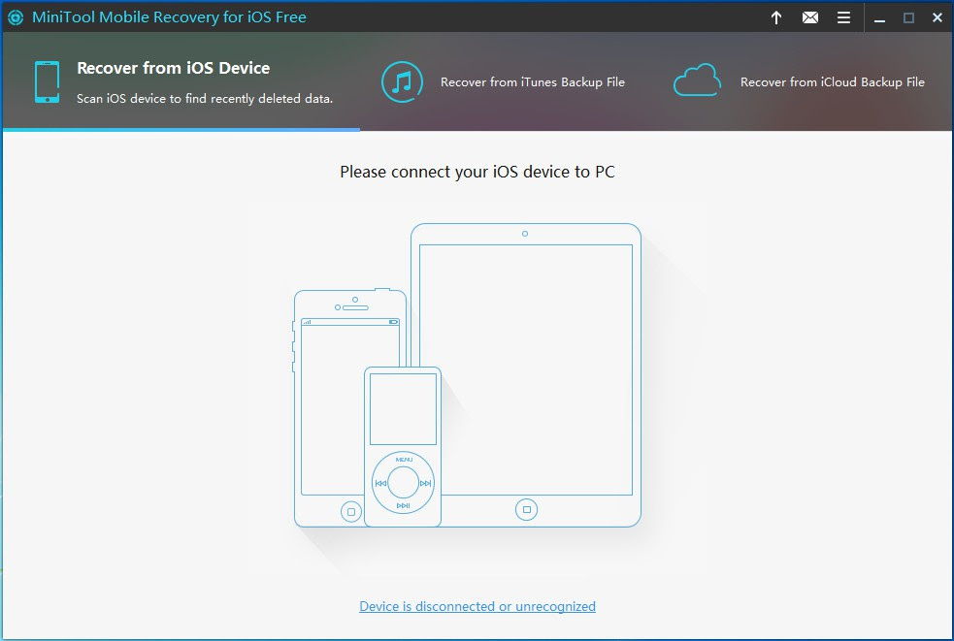Click the iPad tablet illustration
Viewport: 954px width, 641px height.
526,374
